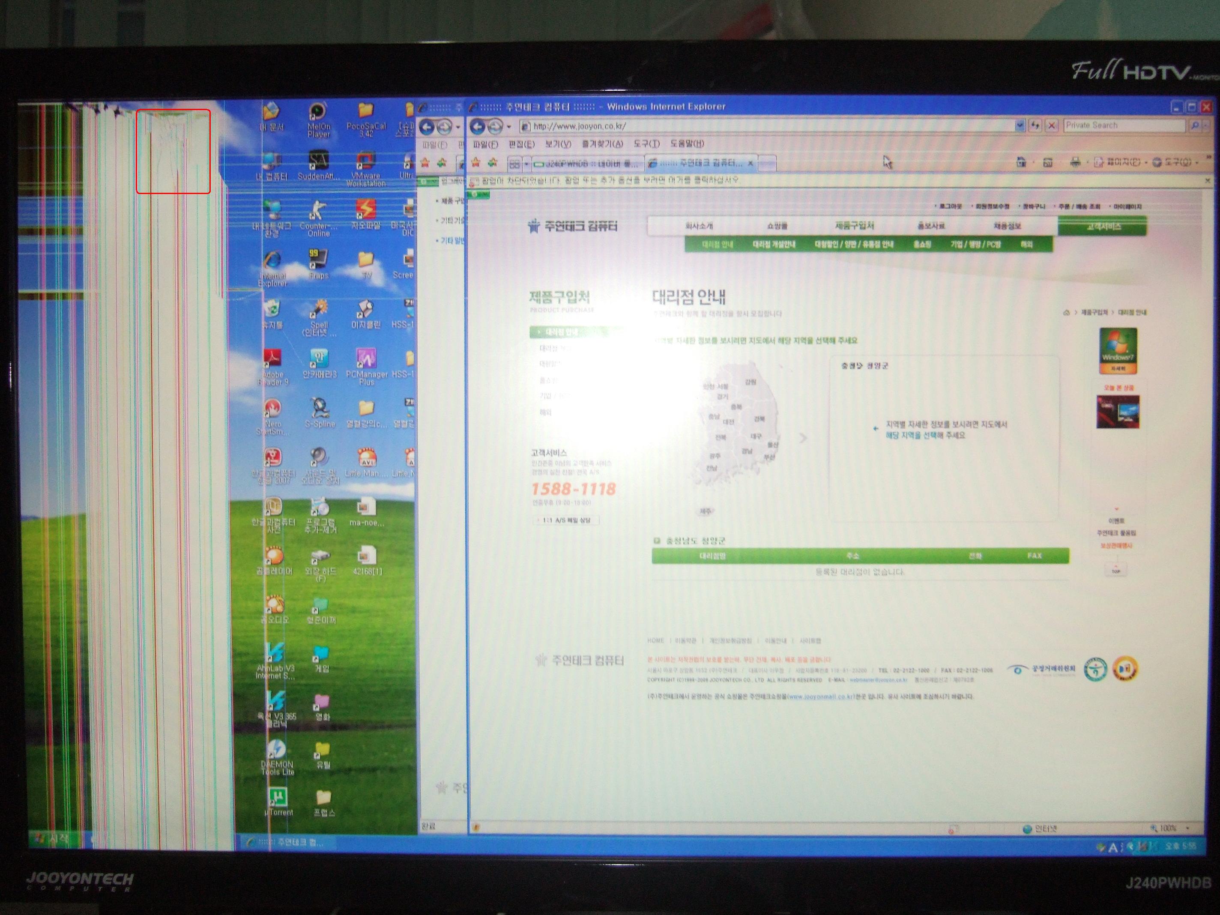Click the language indicator A in system tray

[x=1113, y=847]
